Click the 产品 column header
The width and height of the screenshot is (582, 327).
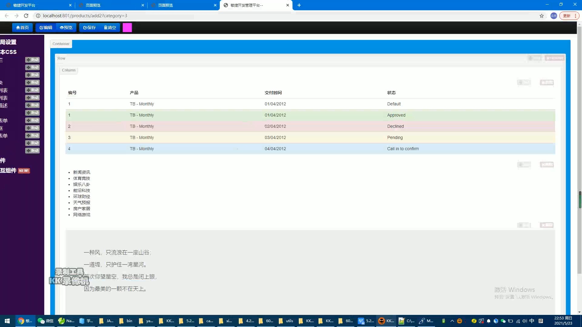(134, 93)
